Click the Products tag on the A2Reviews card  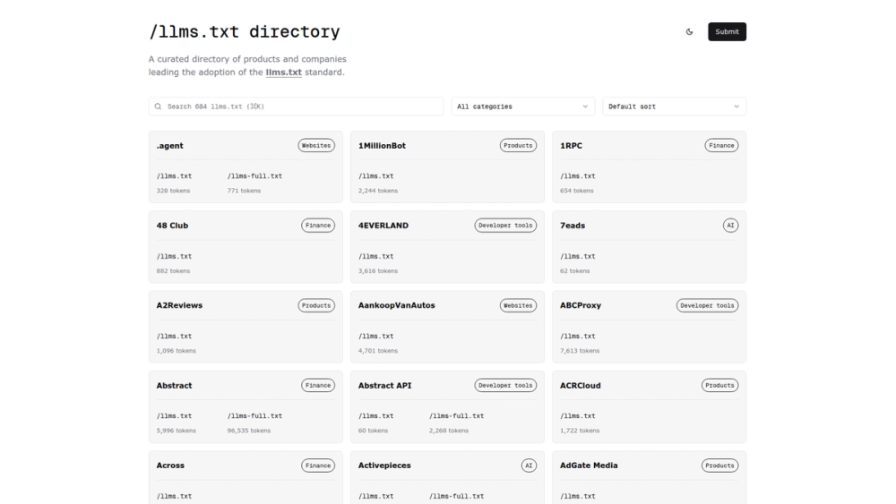[316, 305]
